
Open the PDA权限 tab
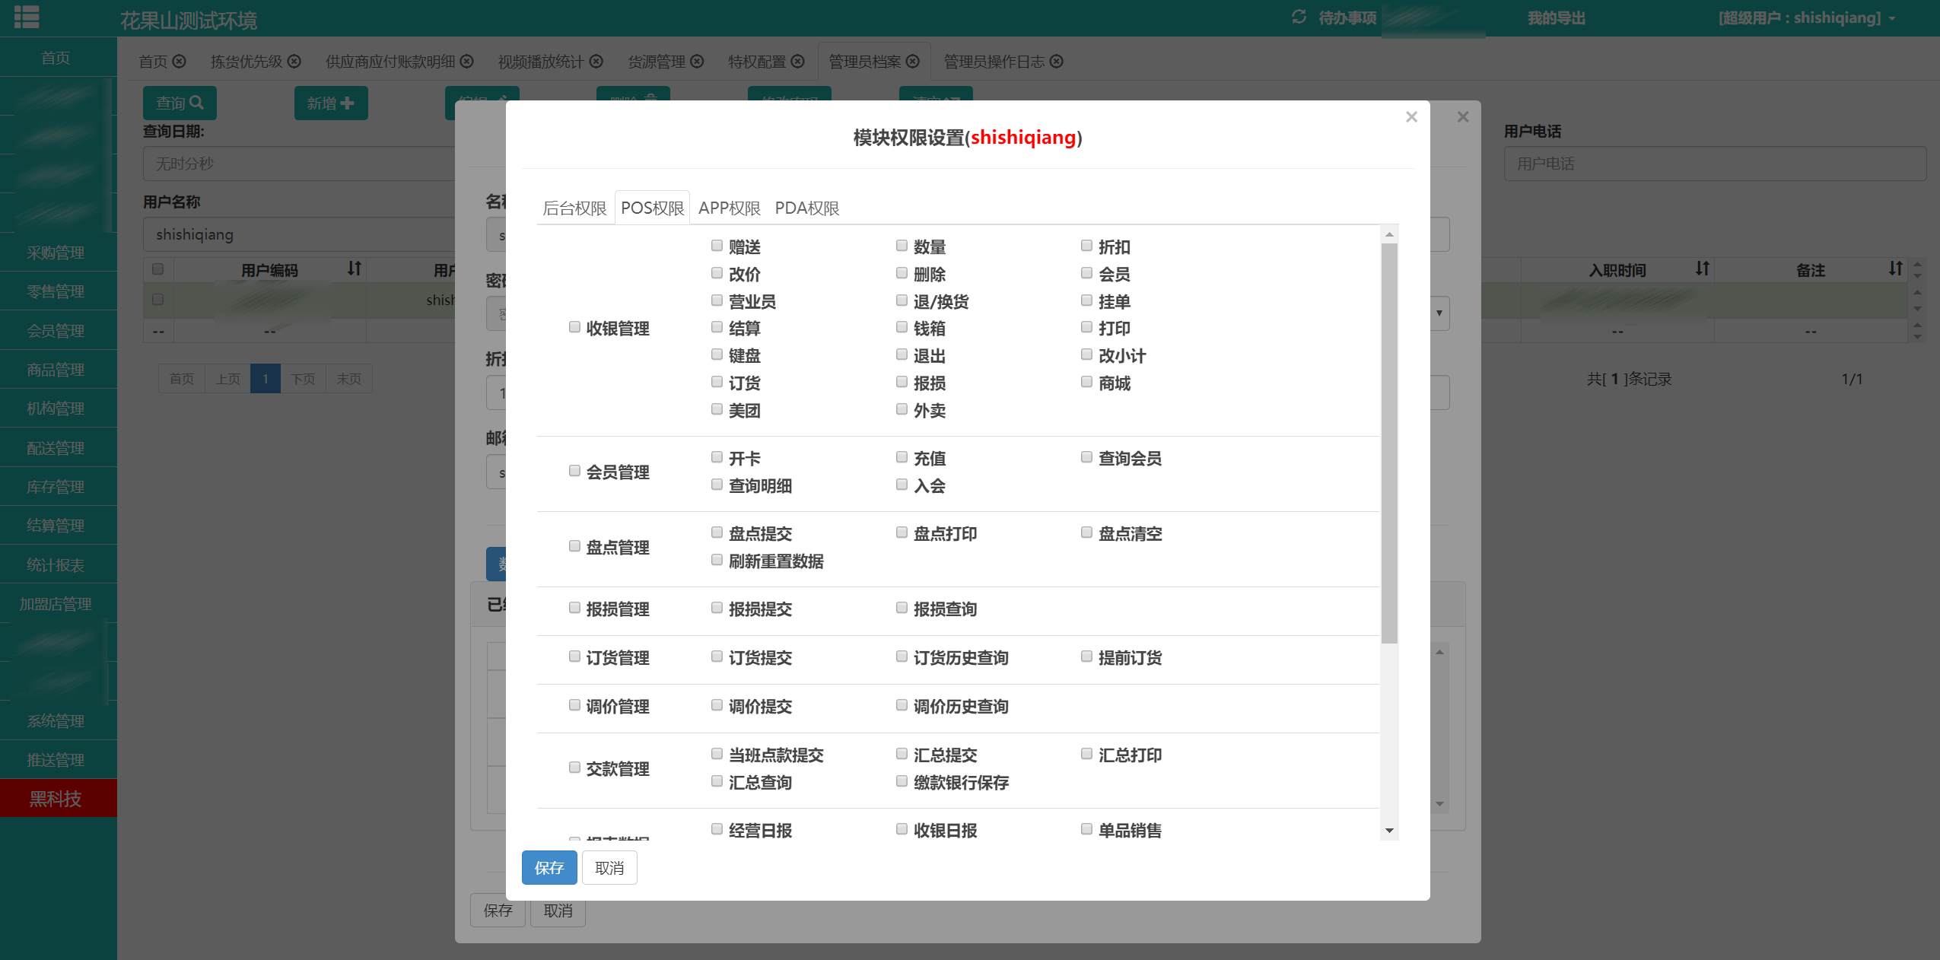tap(806, 208)
